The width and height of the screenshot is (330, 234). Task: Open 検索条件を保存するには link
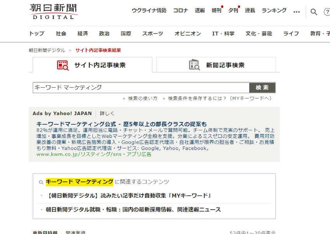(220, 98)
